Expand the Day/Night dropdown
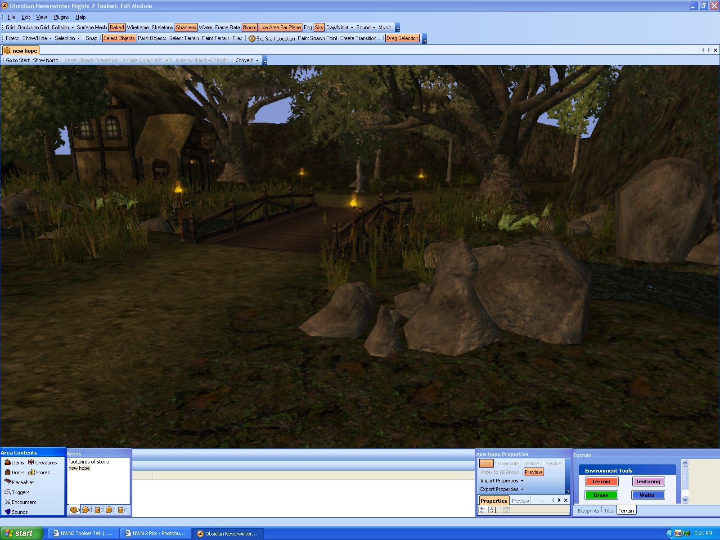Viewport: 720px width, 540px height. (340, 27)
